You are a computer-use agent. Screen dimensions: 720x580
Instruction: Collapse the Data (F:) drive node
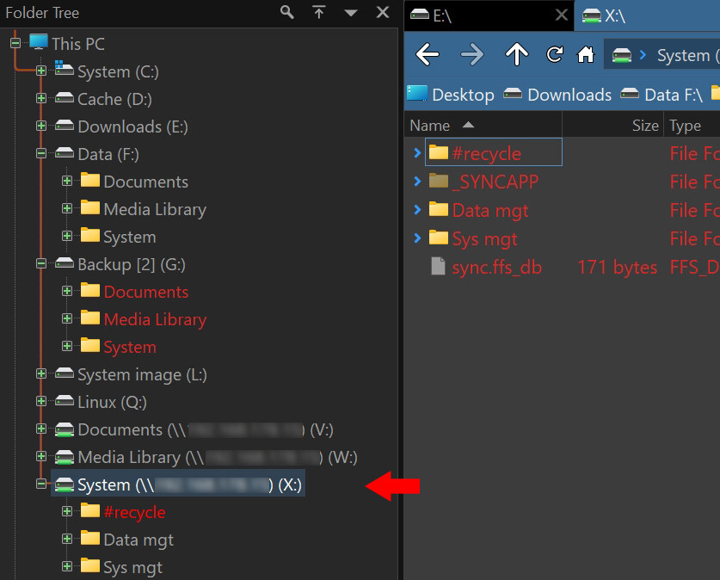(41, 154)
